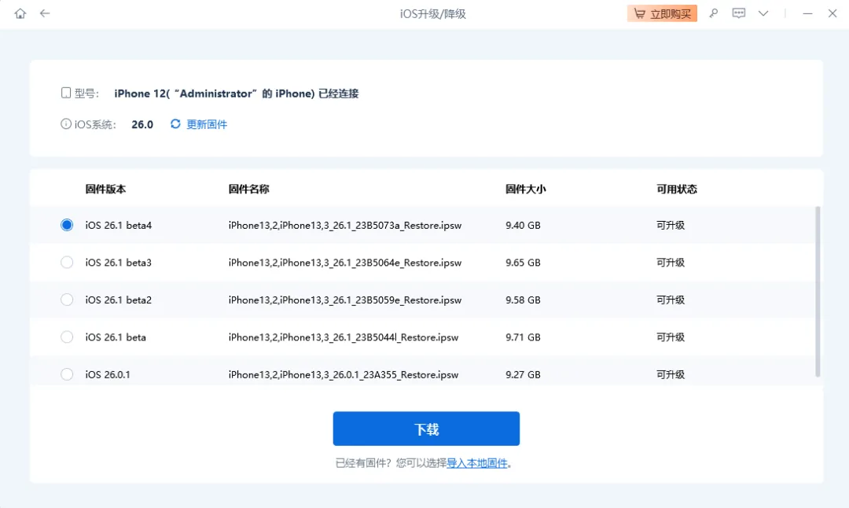
Task: Open the feedback chat bubble icon
Action: pos(738,13)
